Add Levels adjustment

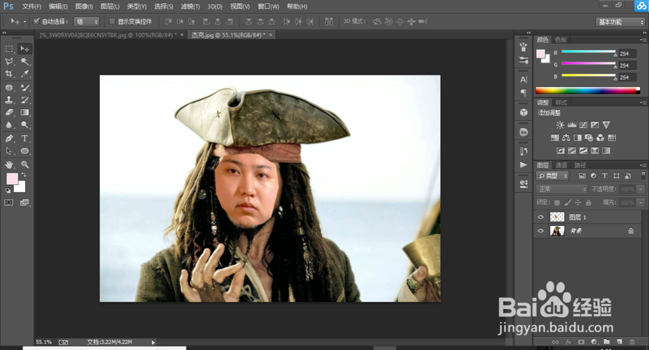[572, 125]
